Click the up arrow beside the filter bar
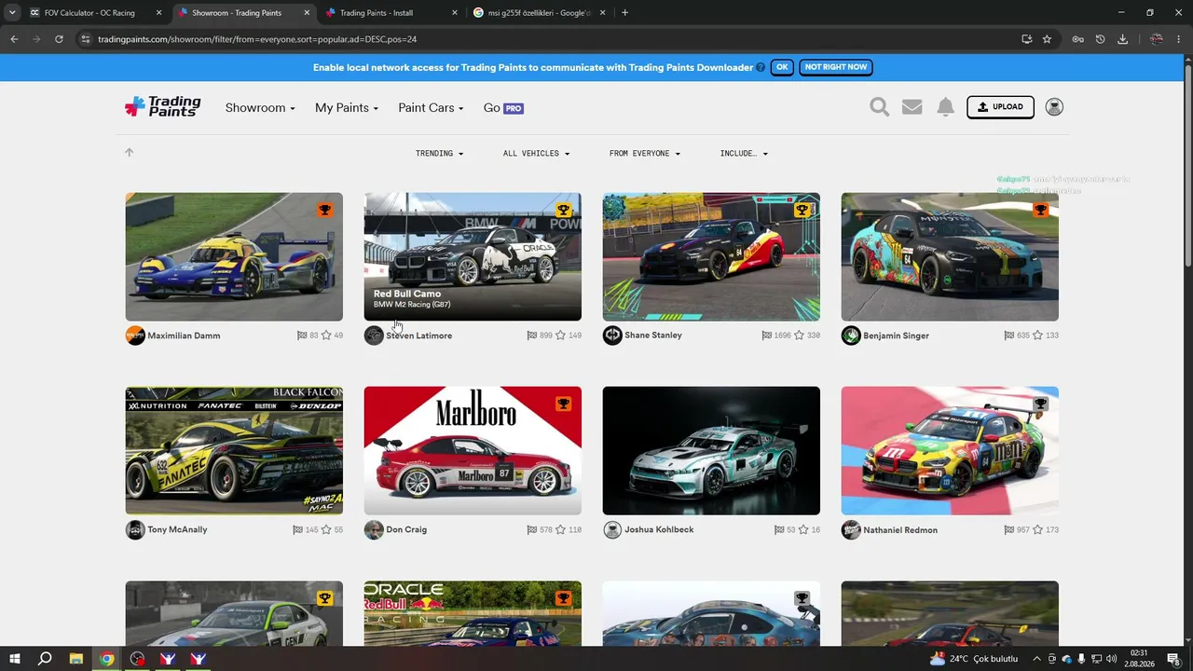 (130, 152)
